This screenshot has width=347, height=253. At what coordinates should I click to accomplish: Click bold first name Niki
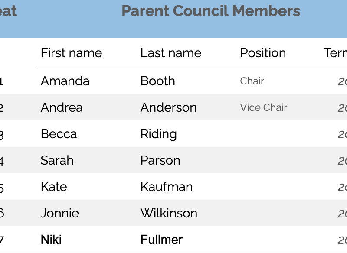51,240
